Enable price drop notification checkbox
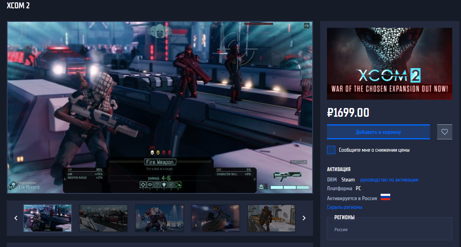The height and width of the screenshot is (247, 461). [x=331, y=150]
